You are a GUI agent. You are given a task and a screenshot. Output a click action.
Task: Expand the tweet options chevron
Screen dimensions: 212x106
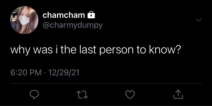point(199,20)
